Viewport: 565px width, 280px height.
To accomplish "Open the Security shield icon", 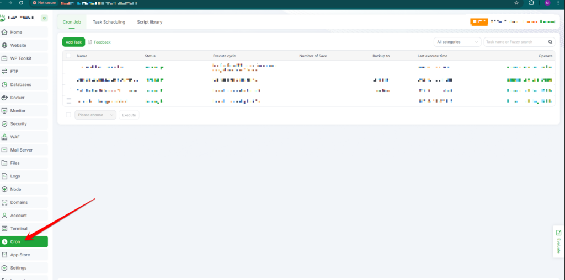I will (4, 124).
